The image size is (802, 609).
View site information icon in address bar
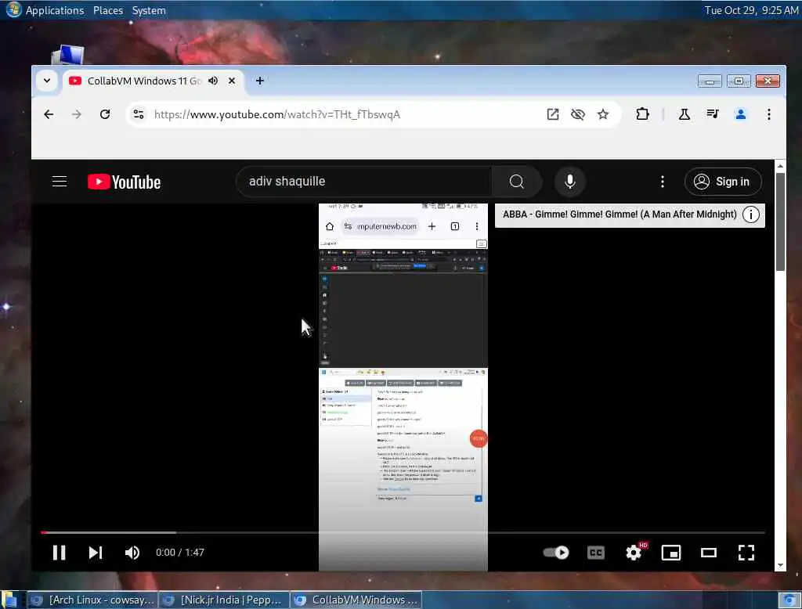(138, 114)
